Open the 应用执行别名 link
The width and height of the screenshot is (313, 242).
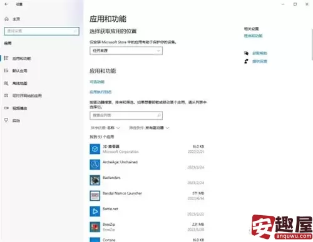click(x=101, y=92)
